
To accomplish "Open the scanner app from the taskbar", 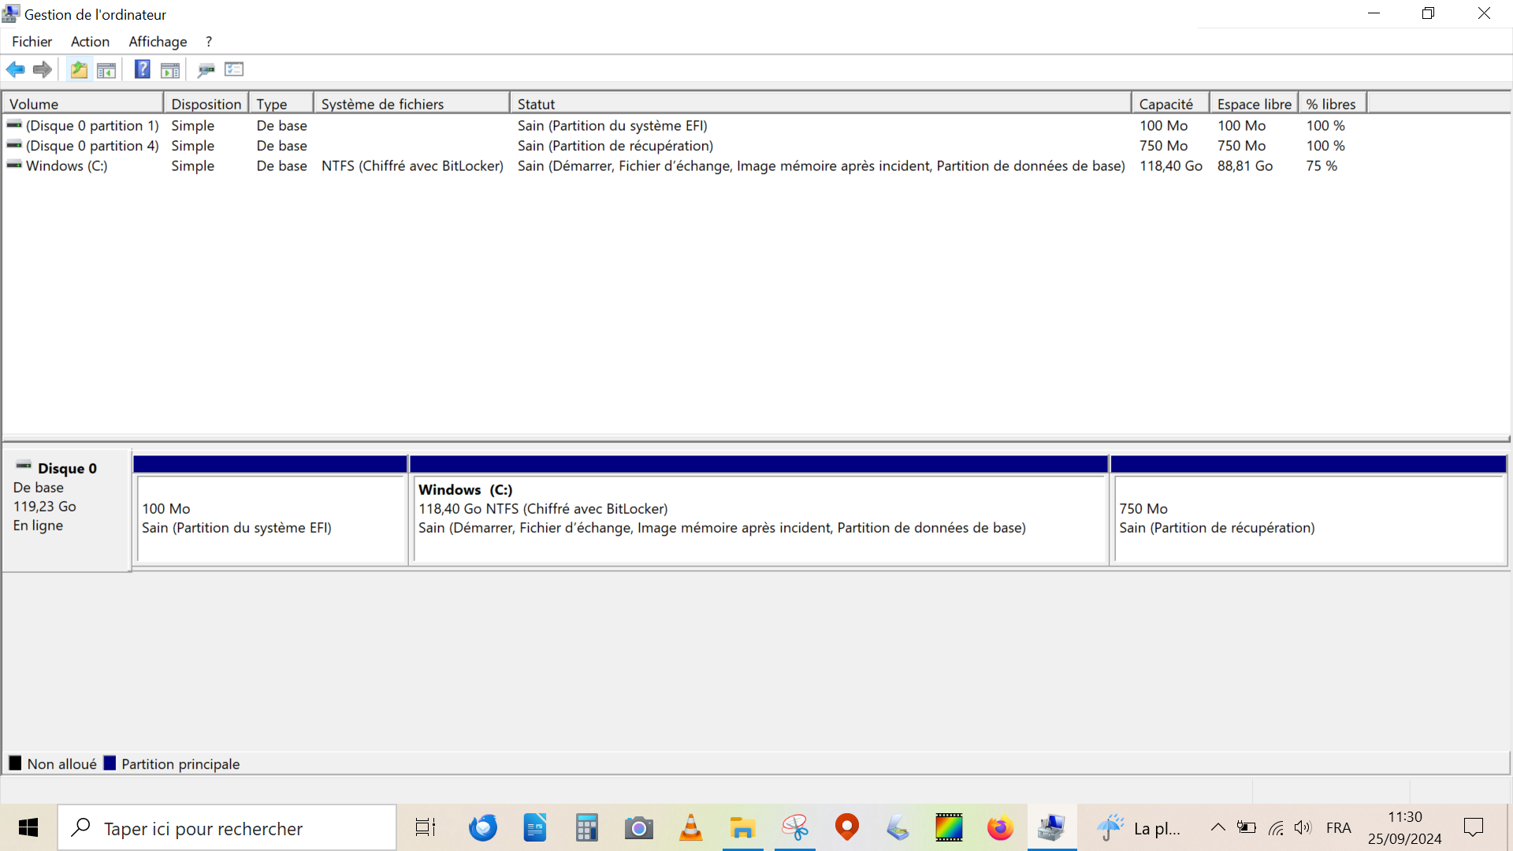I will click(898, 827).
